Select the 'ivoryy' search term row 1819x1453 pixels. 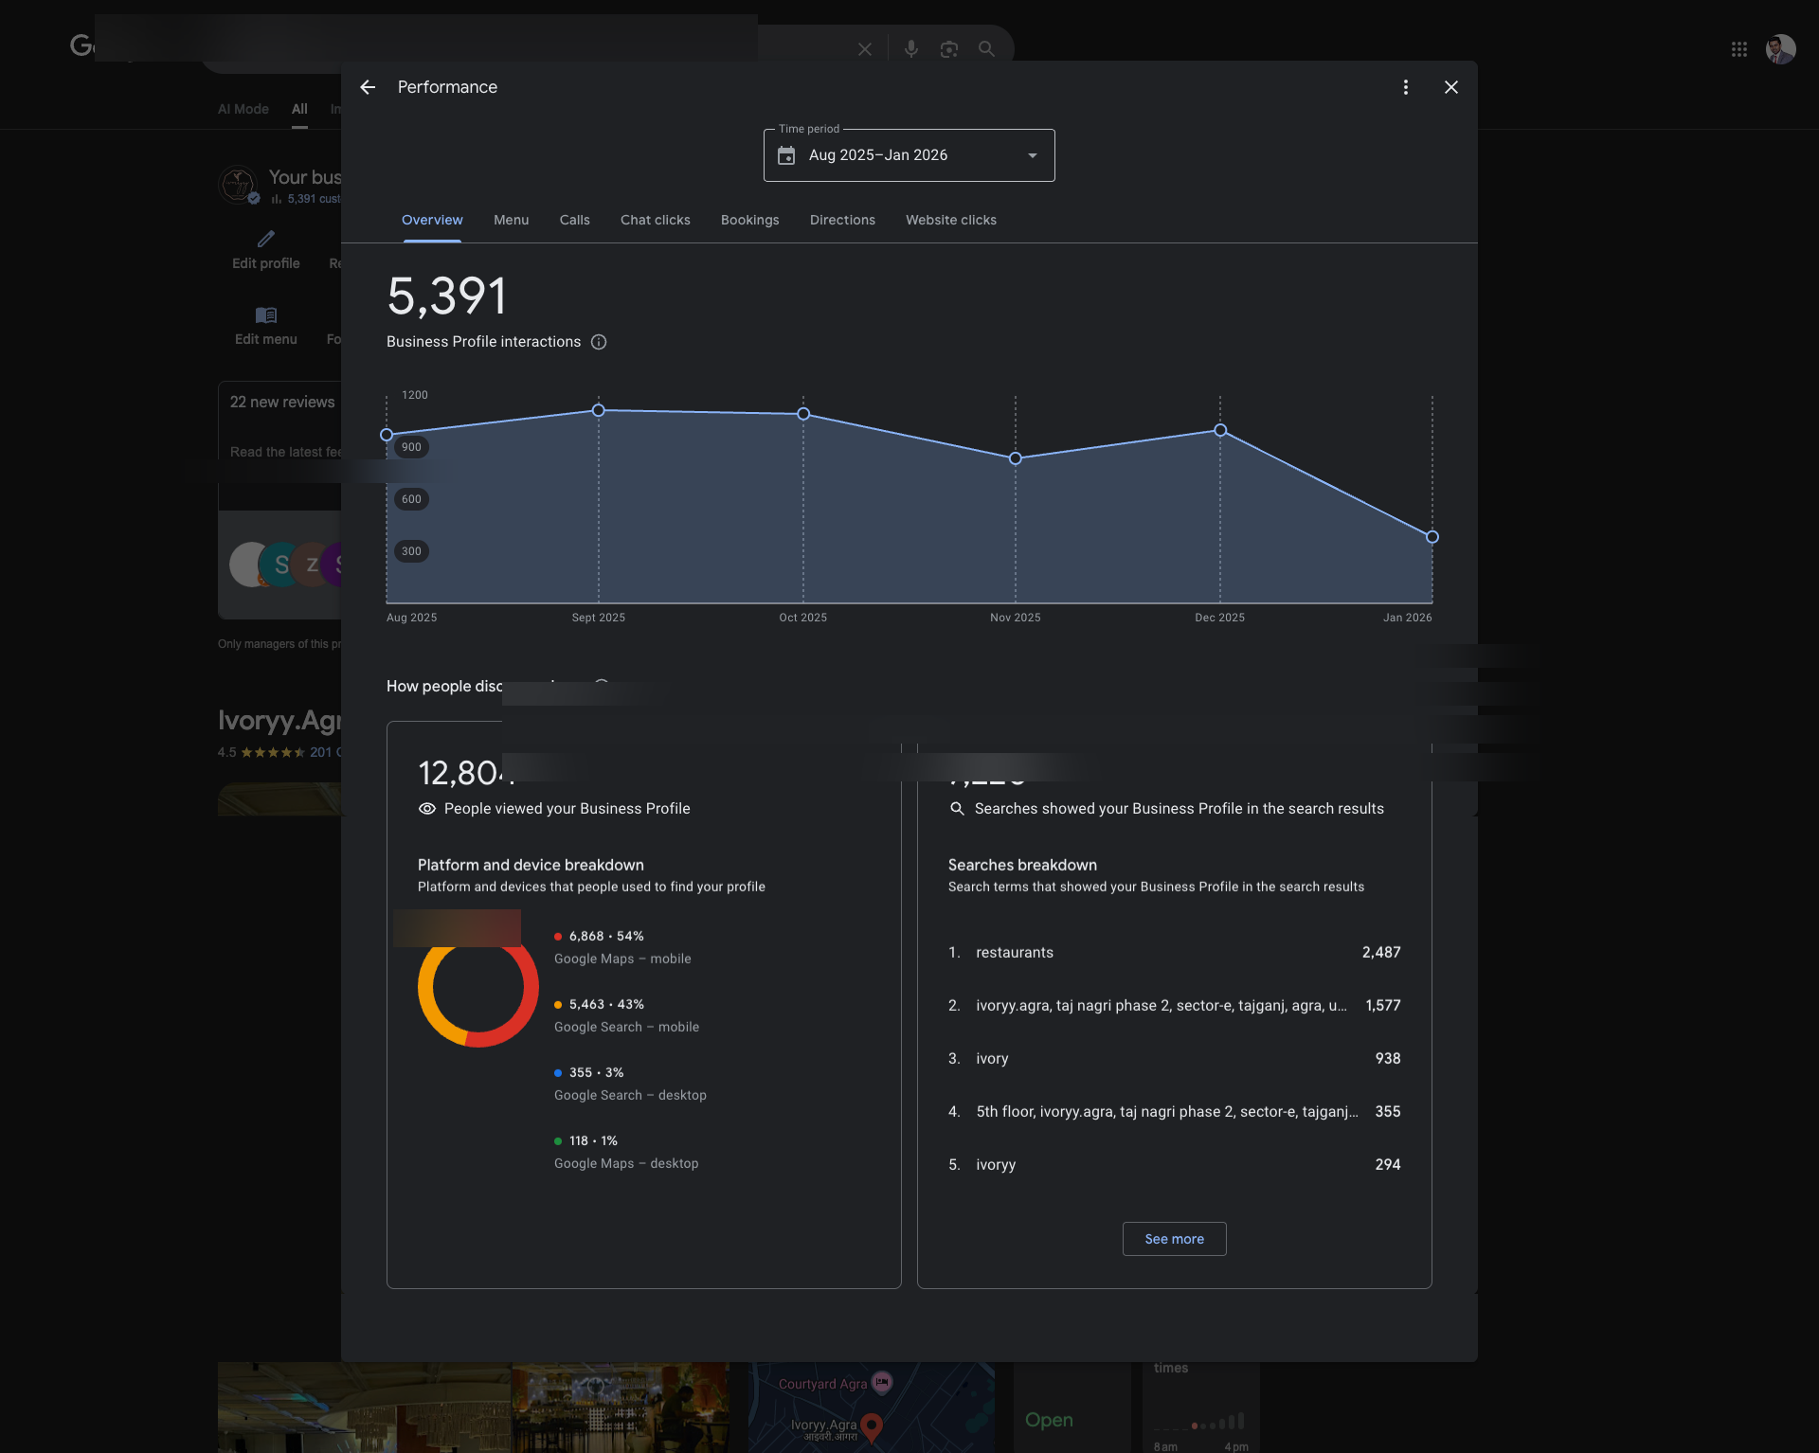coord(1175,1165)
